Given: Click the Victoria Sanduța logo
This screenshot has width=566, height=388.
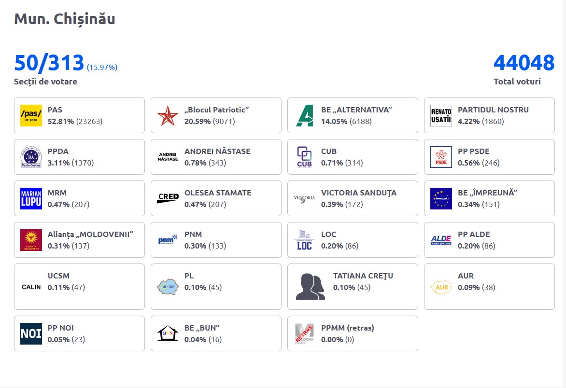Looking at the screenshot, I should (x=304, y=198).
